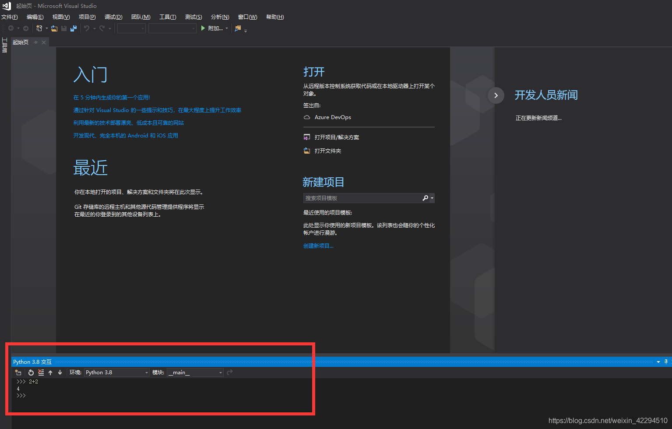
Task: Click the navigate backward arrow in toolbar
Action: click(x=11, y=28)
